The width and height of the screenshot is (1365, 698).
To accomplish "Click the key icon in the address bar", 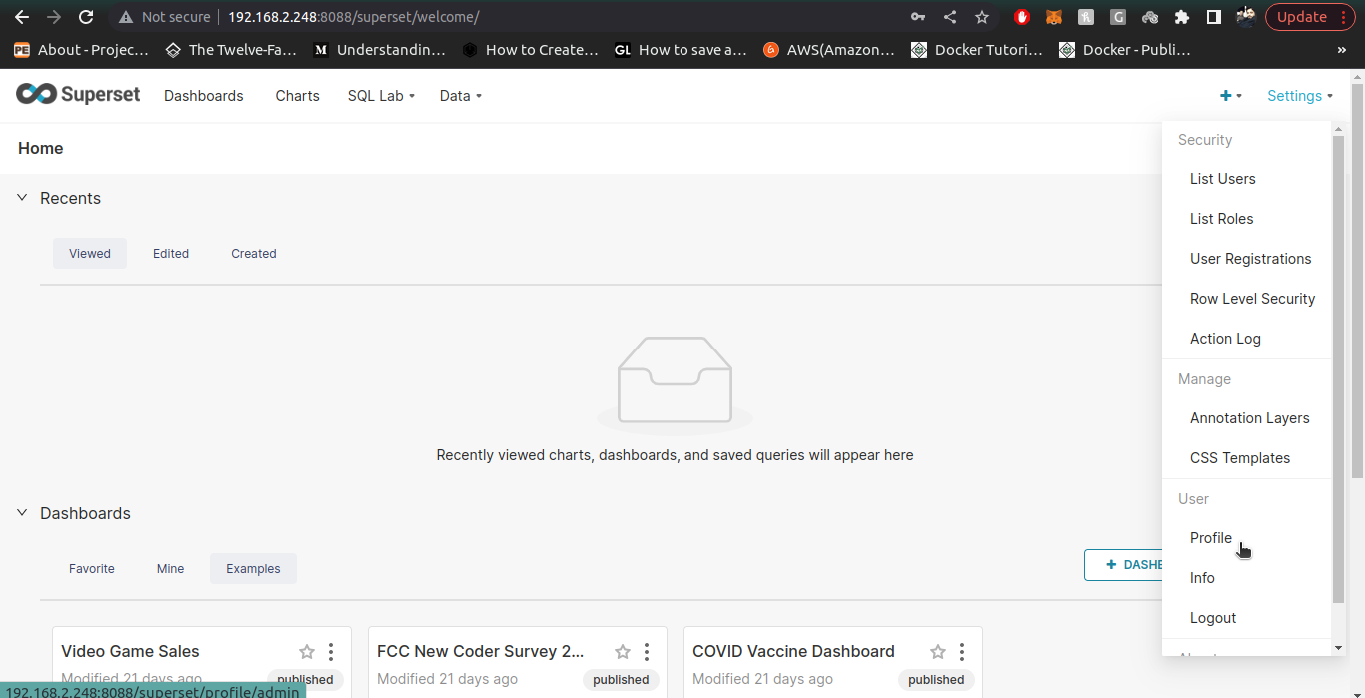I will click(918, 16).
